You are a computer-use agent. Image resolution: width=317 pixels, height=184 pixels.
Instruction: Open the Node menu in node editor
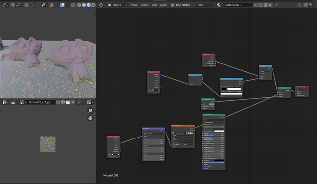[164, 5]
